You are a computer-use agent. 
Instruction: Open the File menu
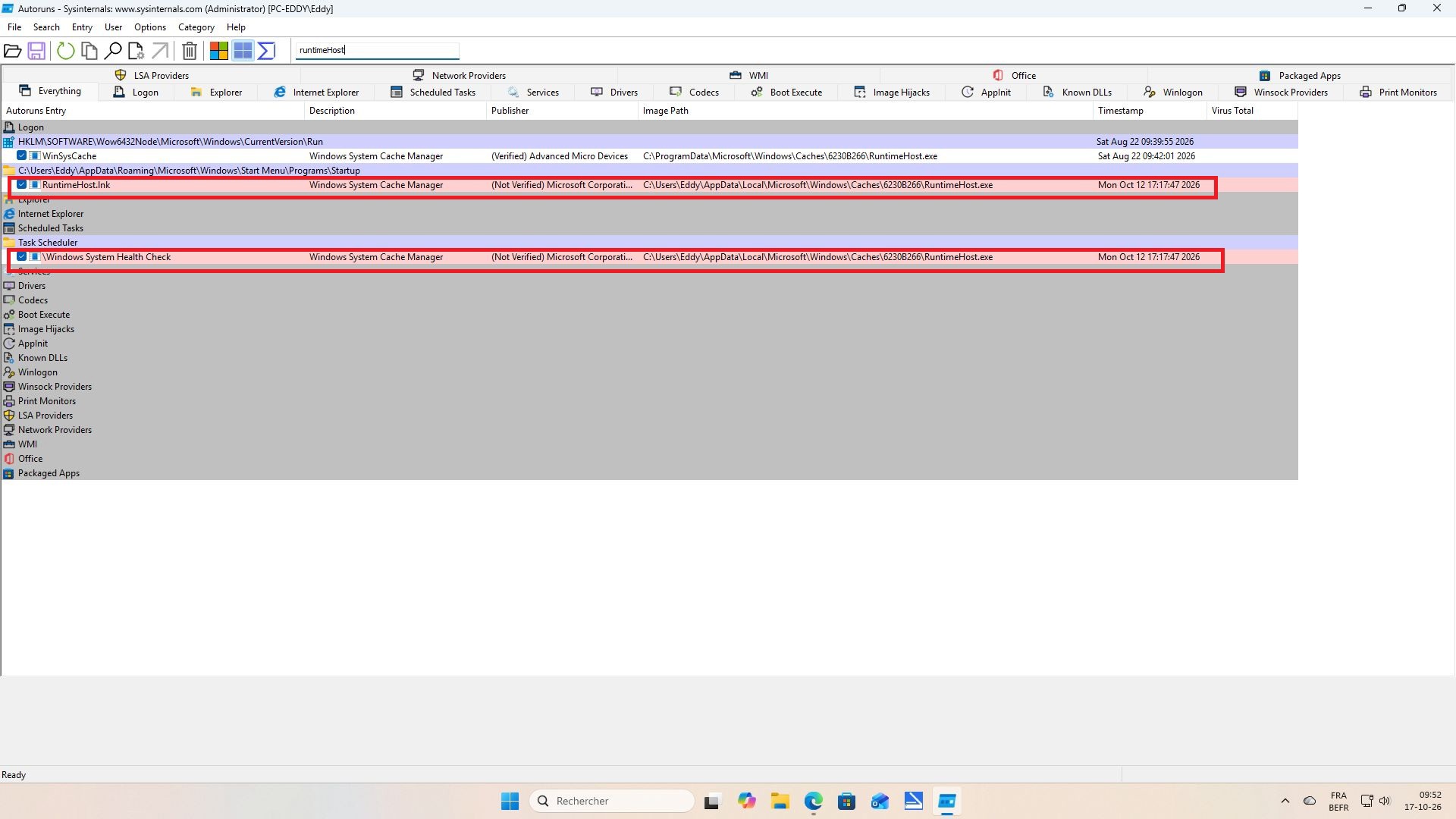click(x=14, y=27)
